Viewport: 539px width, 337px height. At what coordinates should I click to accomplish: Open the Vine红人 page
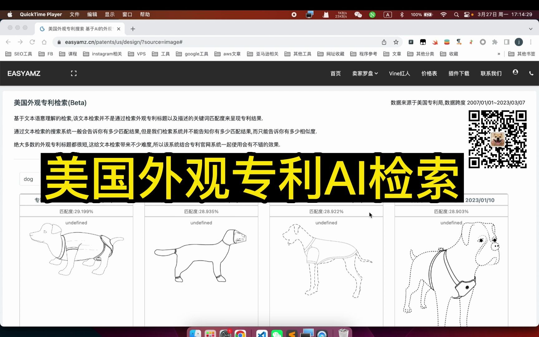(399, 73)
